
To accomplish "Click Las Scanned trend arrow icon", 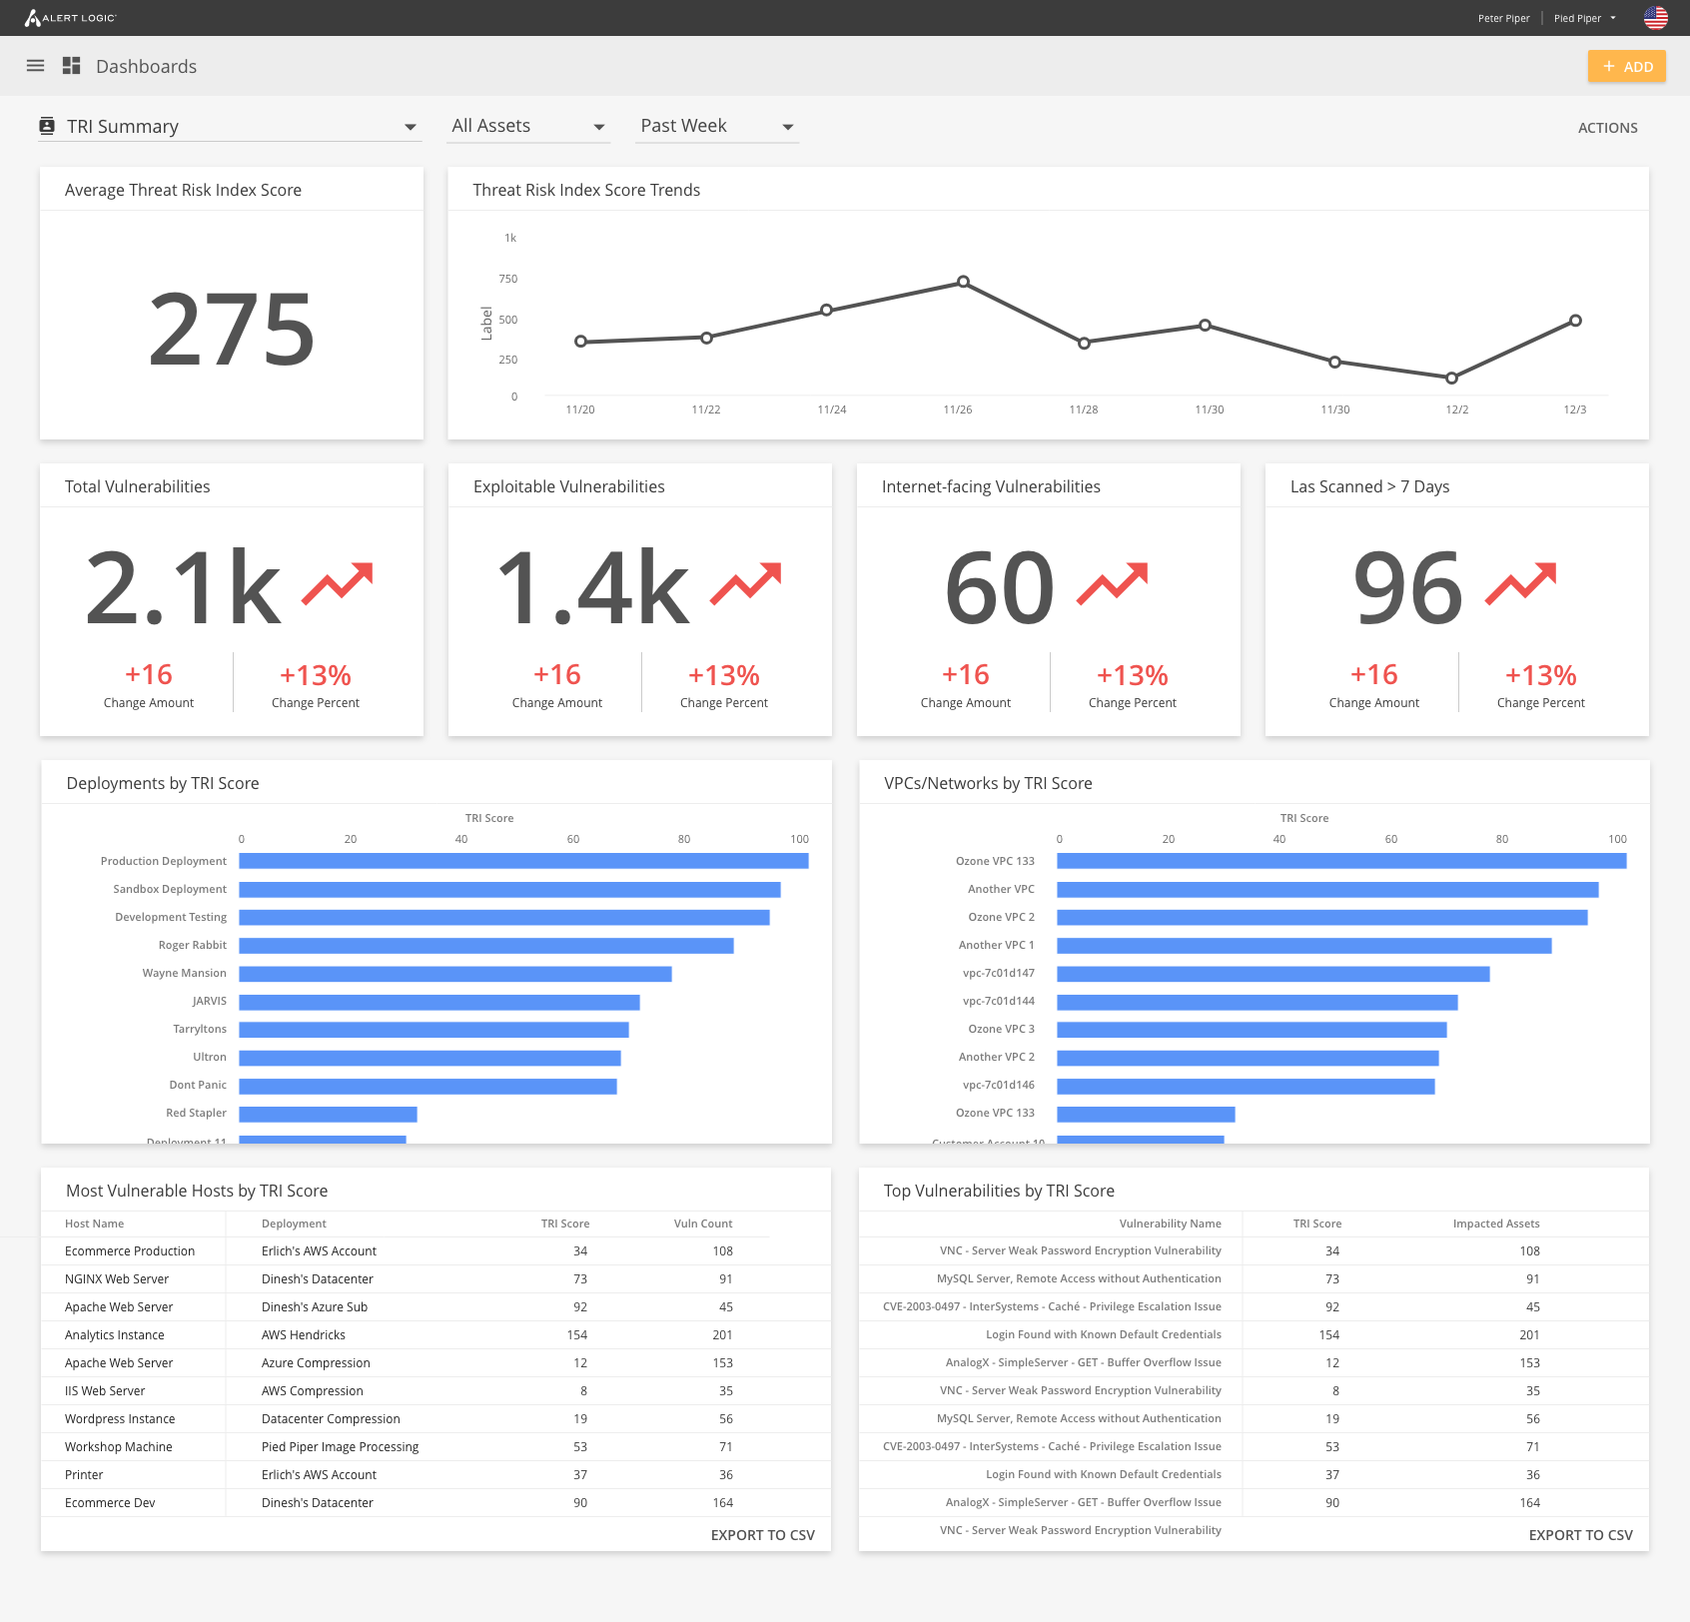I will 1520,584.
